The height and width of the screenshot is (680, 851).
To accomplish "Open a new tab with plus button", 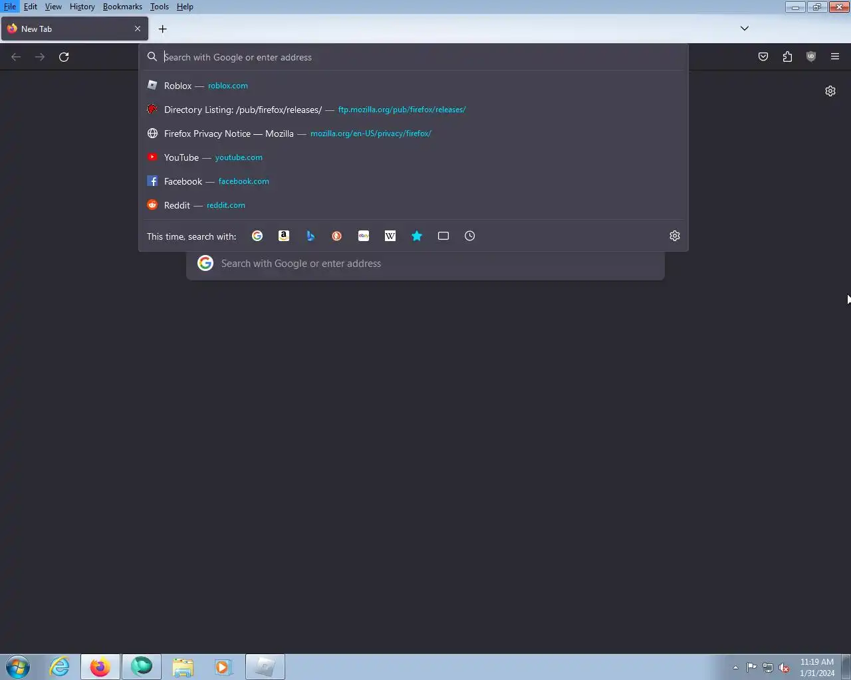I will (x=162, y=29).
